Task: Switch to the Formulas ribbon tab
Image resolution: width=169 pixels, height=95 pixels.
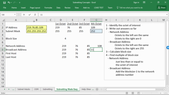Action: click(x=48, y=8)
